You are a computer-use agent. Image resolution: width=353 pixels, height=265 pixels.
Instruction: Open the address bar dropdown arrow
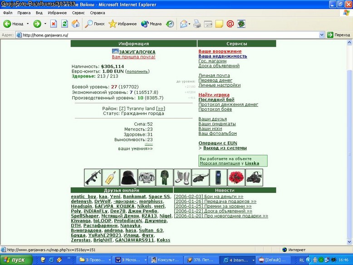(x=322, y=35)
